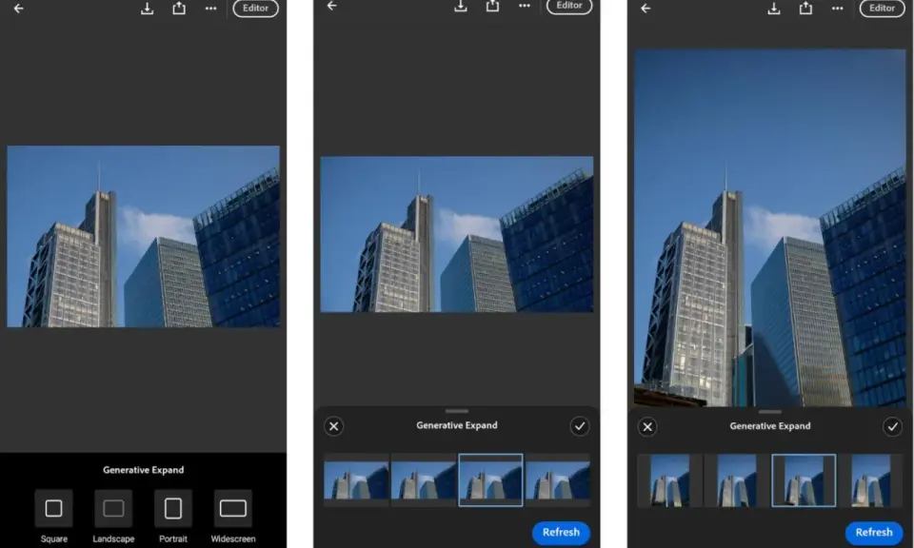The image size is (914, 548).
Task: Tap the Editor button in the right screen
Action: point(882,9)
